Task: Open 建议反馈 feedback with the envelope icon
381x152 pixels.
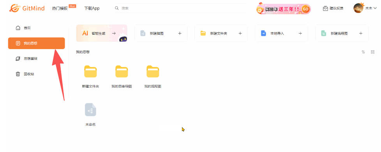Action: (x=333, y=8)
